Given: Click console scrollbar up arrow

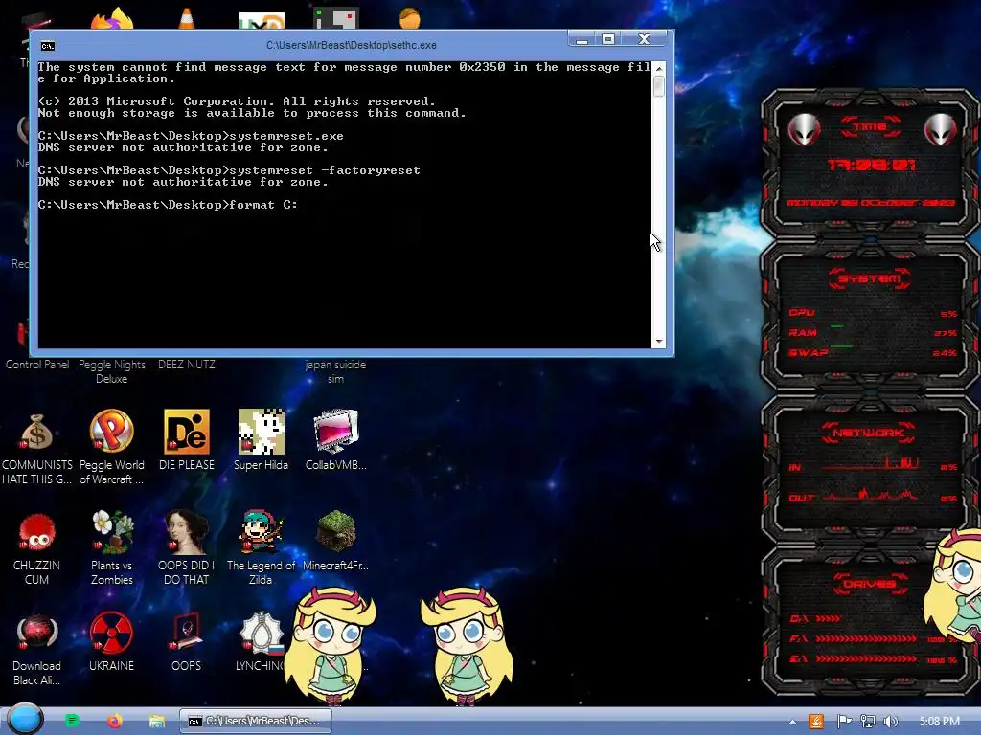Looking at the screenshot, I should [x=659, y=68].
